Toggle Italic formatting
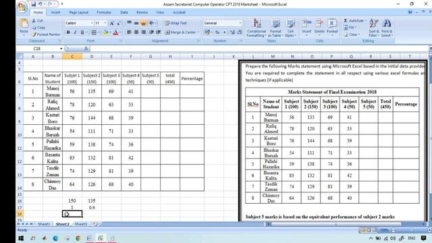This screenshot has height=243, width=432. click(x=75, y=32)
